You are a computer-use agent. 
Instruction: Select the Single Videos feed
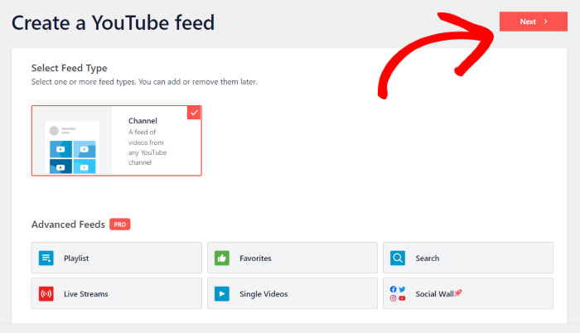[292, 293]
